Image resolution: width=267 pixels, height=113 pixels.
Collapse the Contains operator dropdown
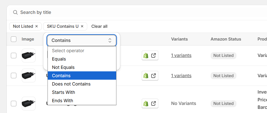click(x=82, y=41)
